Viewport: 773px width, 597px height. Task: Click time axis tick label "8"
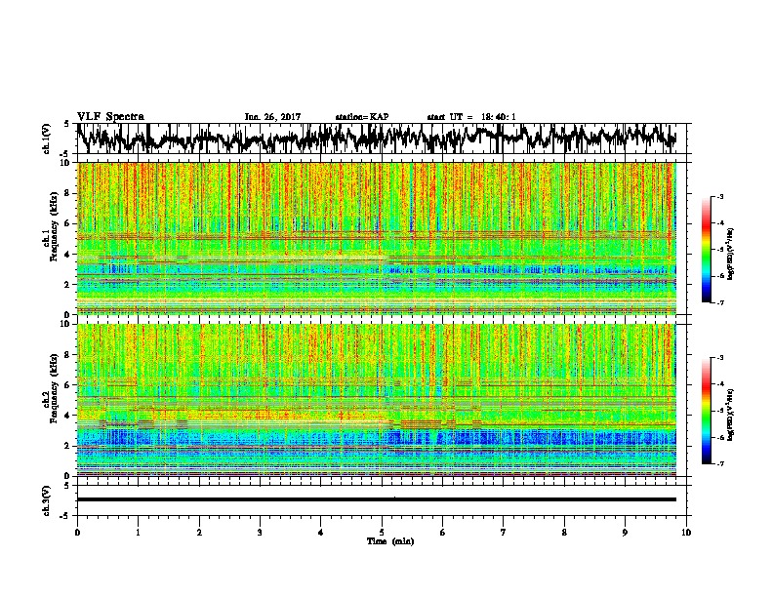pyautogui.click(x=564, y=533)
